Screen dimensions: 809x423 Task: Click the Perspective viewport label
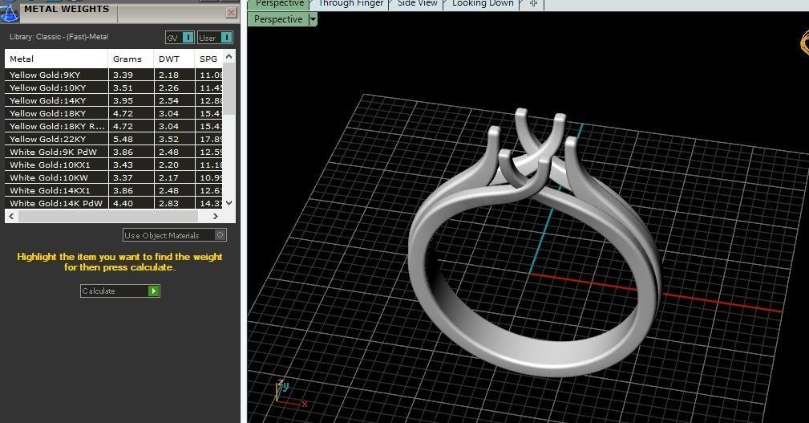(278, 19)
